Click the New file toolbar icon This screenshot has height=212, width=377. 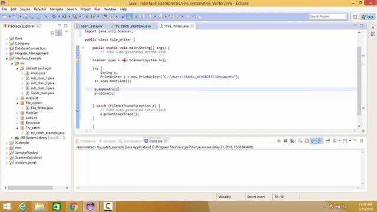click(x=5, y=16)
